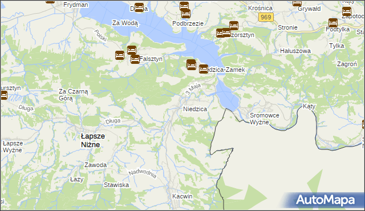Select the Długa street label below Dursztyn

[x=26, y=108]
